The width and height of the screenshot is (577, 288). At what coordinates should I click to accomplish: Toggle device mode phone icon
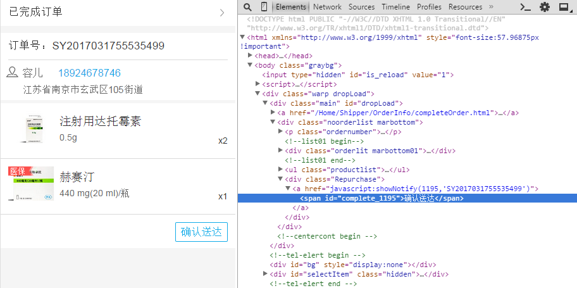(x=264, y=6)
